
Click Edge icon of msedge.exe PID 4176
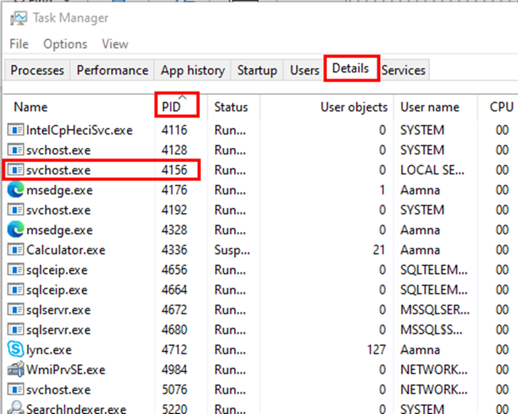[x=15, y=190]
